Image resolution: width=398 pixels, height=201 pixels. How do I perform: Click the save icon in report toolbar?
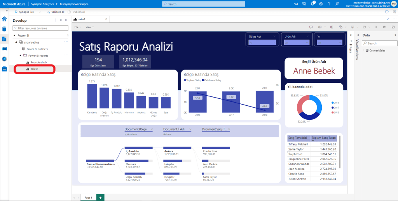[383, 27]
